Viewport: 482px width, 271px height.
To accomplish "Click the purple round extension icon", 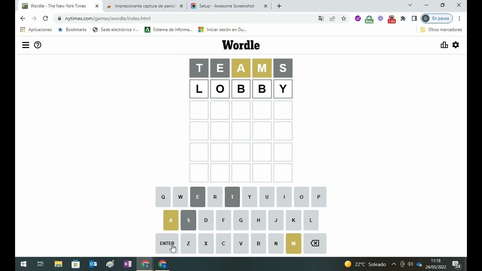I will point(358,18).
